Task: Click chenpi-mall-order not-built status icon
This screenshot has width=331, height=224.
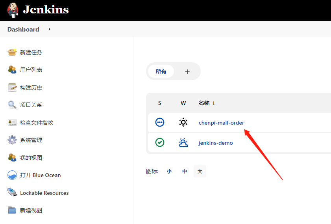Action: [x=160, y=122]
